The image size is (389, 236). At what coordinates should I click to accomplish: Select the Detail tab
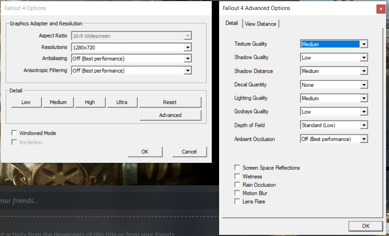(x=232, y=23)
